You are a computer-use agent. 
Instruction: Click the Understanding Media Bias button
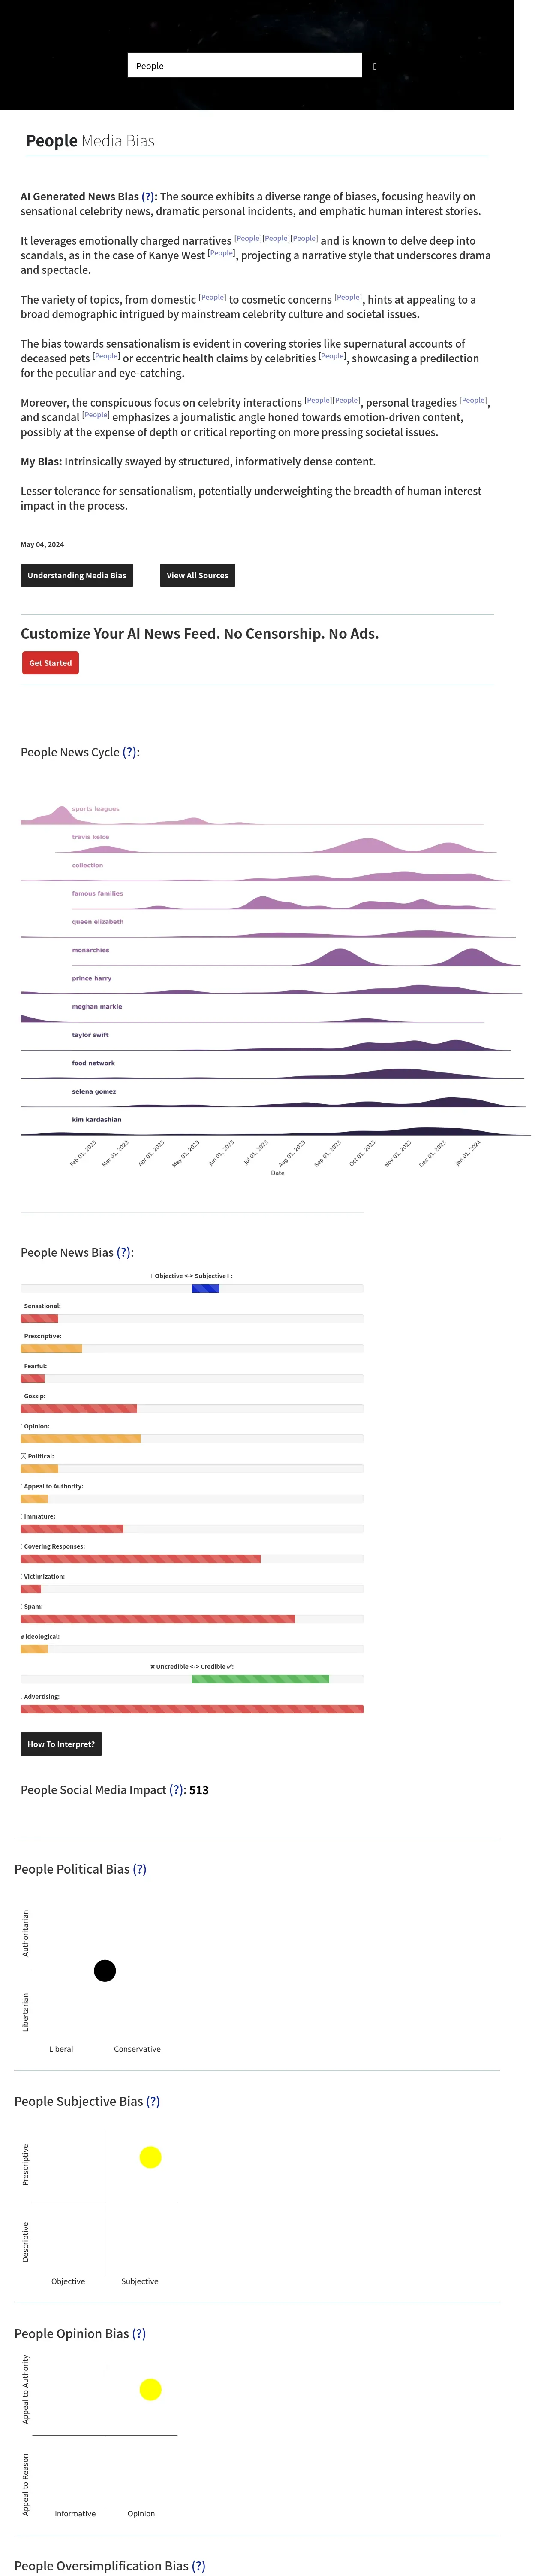77,576
